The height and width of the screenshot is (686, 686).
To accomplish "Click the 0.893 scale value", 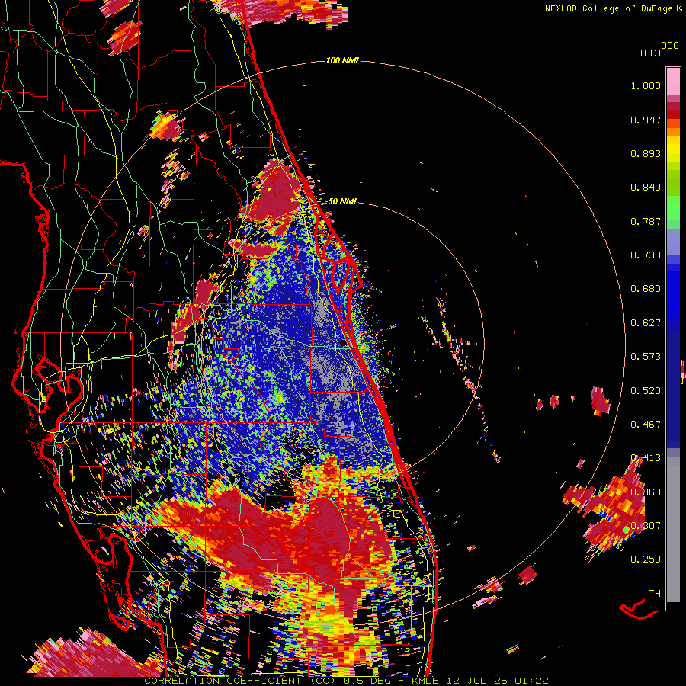I will [x=646, y=153].
